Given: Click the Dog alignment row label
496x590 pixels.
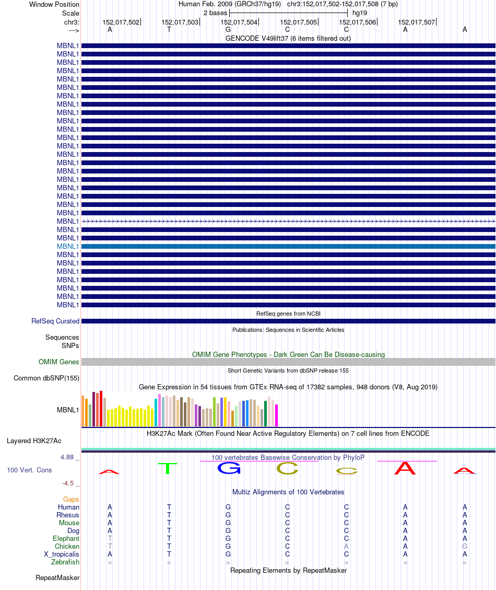Looking at the screenshot, I should [x=73, y=531].
